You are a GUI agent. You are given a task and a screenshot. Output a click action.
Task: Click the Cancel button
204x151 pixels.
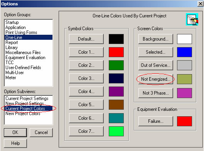click(41, 132)
